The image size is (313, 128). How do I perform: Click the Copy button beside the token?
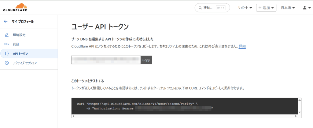(x=146, y=60)
